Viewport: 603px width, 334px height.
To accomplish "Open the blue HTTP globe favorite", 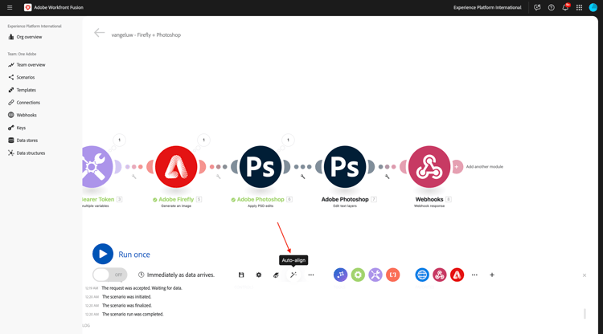I will click(x=422, y=275).
